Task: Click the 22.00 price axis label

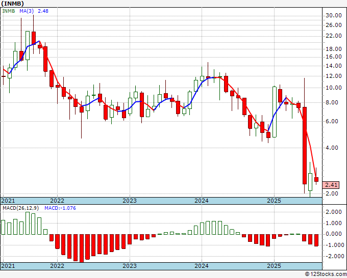Action: point(334,36)
